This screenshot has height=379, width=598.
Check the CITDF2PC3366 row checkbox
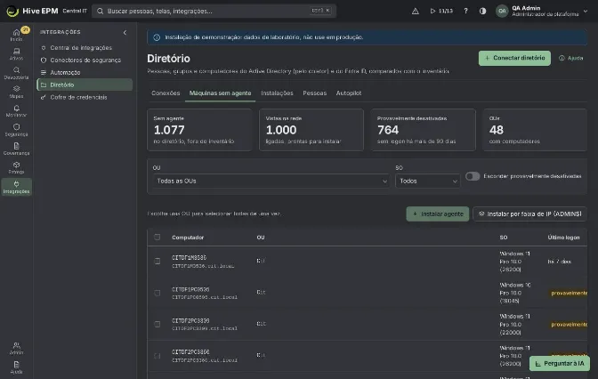[158, 356]
